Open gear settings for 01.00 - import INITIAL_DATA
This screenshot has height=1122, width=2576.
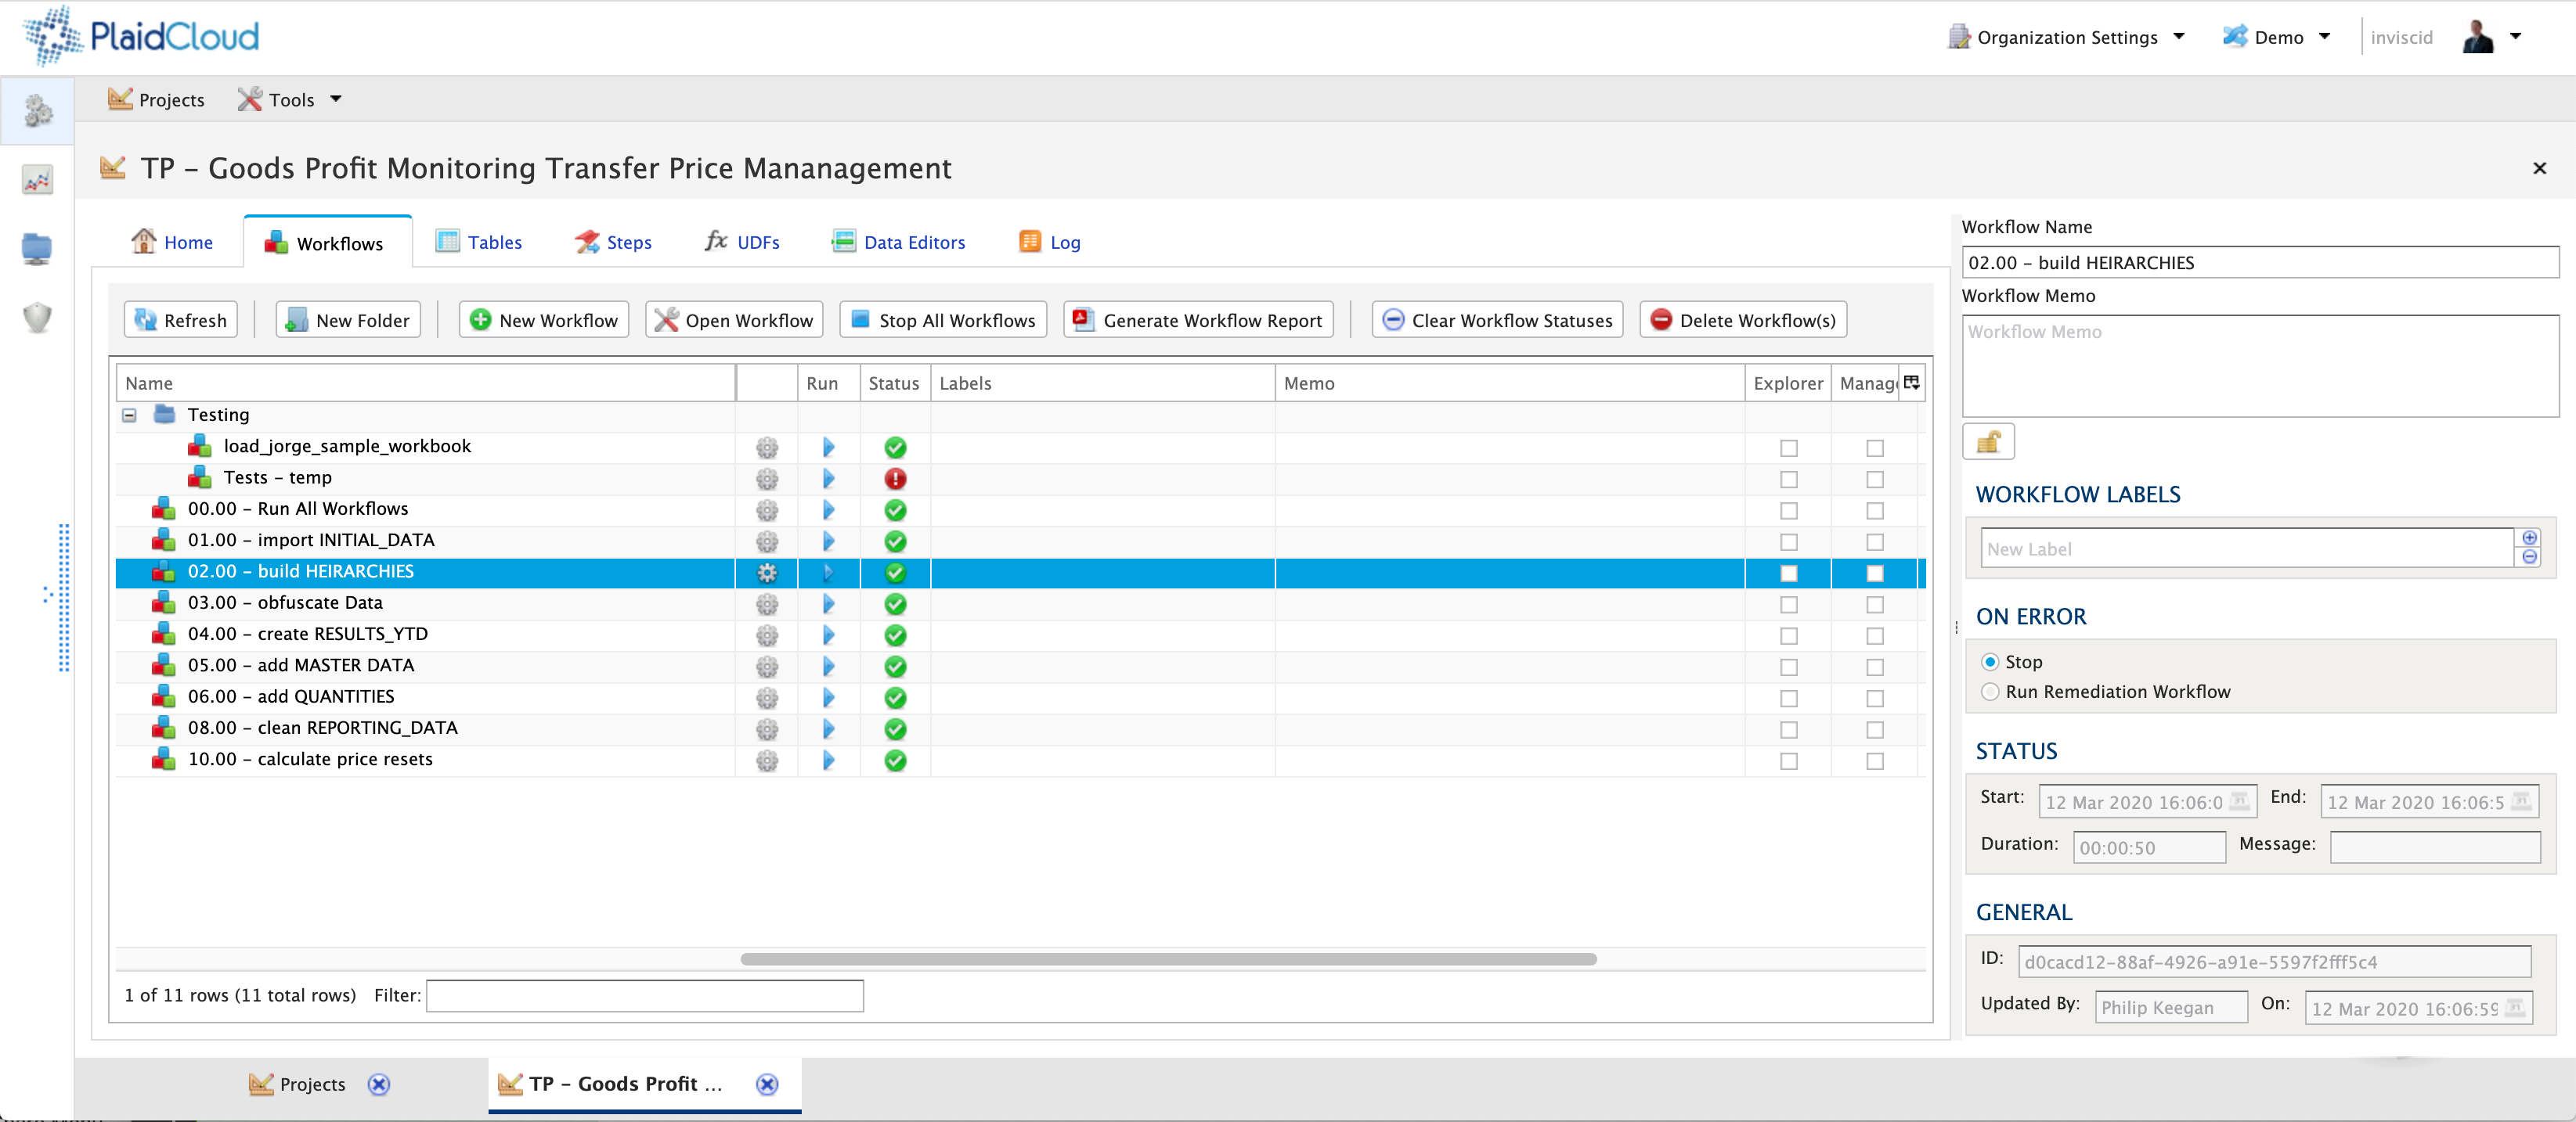point(767,541)
